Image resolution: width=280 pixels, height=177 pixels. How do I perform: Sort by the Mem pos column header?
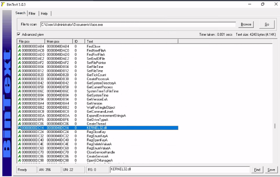point(59,41)
